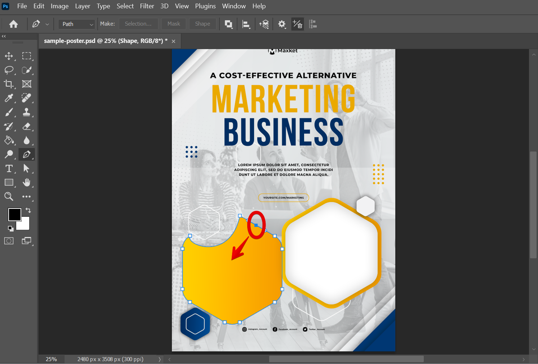This screenshot has width=538, height=364.
Task: Select the Lasso tool
Action: click(9, 70)
